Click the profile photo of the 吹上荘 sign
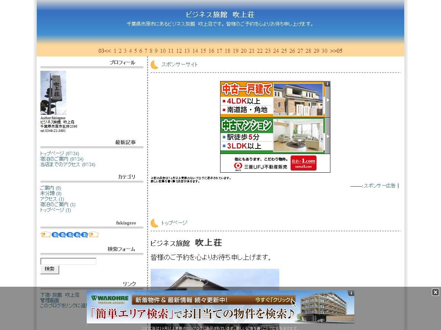 pyautogui.click(x=53, y=93)
